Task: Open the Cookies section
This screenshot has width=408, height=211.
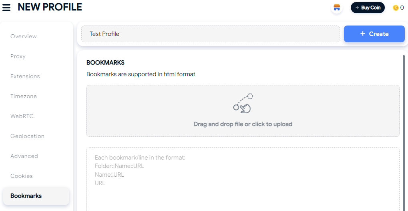Action: click(22, 176)
